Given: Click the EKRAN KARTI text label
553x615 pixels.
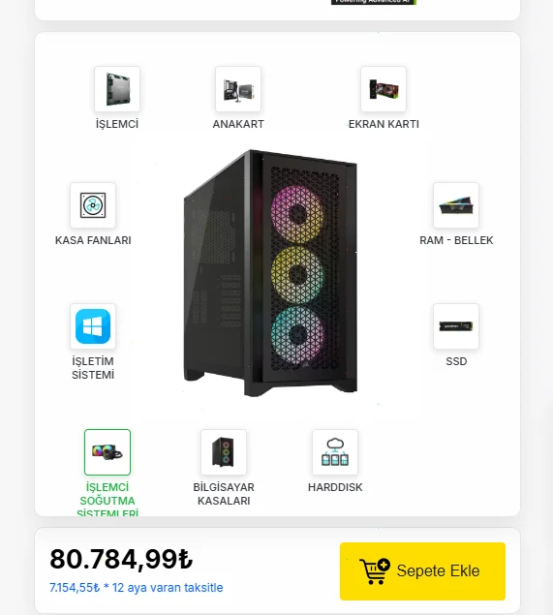Looking at the screenshot, I should 384,124.
